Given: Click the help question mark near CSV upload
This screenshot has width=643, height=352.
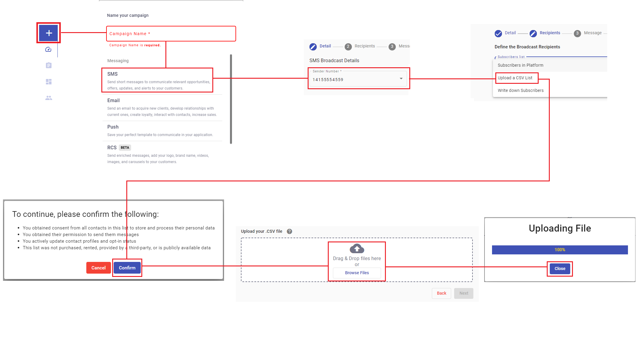Looking at the screenshot, I should (x=289, y=231).
